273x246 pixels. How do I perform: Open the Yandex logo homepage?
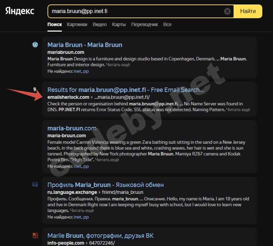(x=20, y=11)
